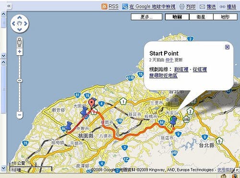The width and height of the screenshot is (240, 178).
Task: Open the 伸子 user profile link
Action: pyautogui.click(x=169, y=60)
